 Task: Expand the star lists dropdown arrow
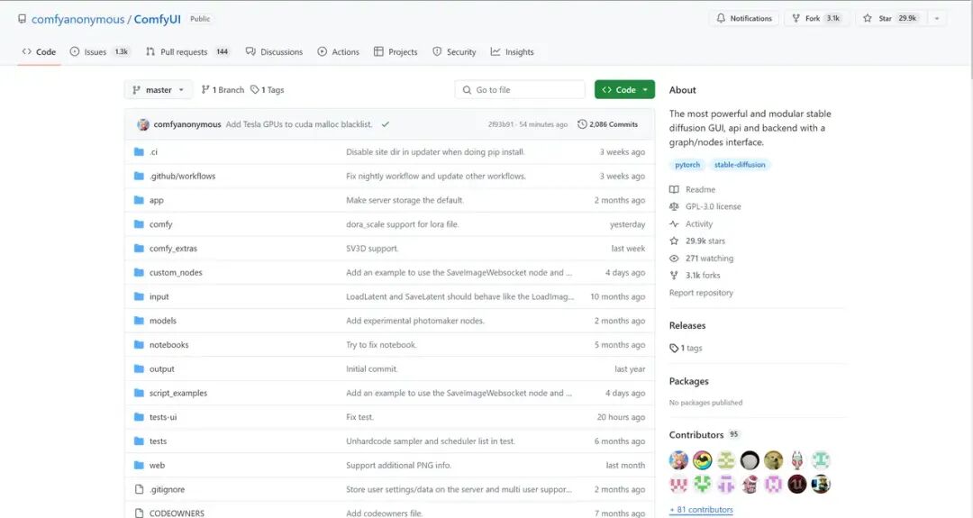937,19
